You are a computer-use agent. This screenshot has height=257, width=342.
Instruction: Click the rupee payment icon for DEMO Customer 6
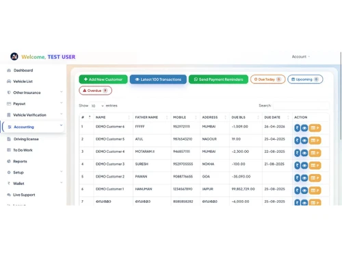(x=297, y=128)
